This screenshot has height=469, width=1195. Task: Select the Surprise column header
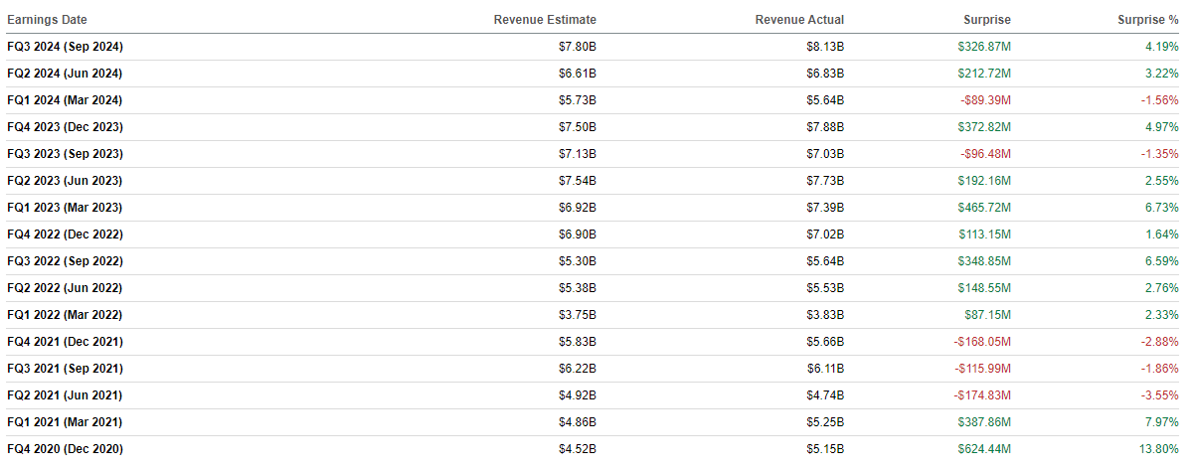click(x=986, y=20)
